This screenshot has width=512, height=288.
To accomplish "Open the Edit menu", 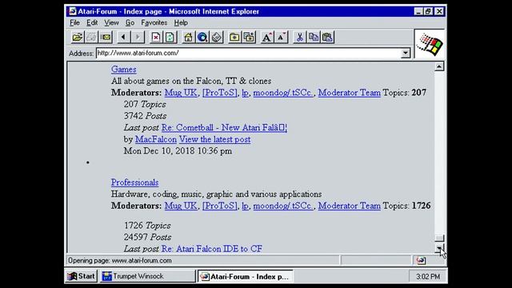I will [92, 23].
